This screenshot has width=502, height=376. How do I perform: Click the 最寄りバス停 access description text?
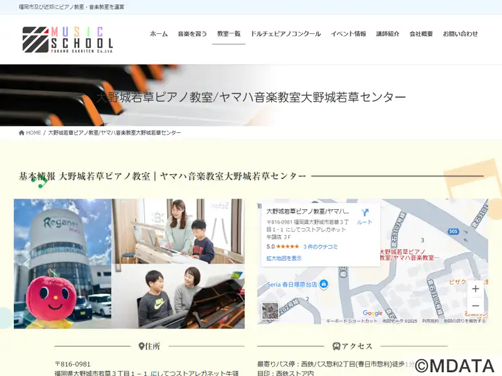point(336,364)
